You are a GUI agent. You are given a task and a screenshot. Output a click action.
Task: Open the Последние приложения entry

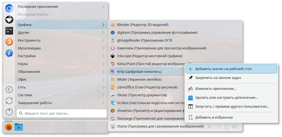click(x=62, y=7)
